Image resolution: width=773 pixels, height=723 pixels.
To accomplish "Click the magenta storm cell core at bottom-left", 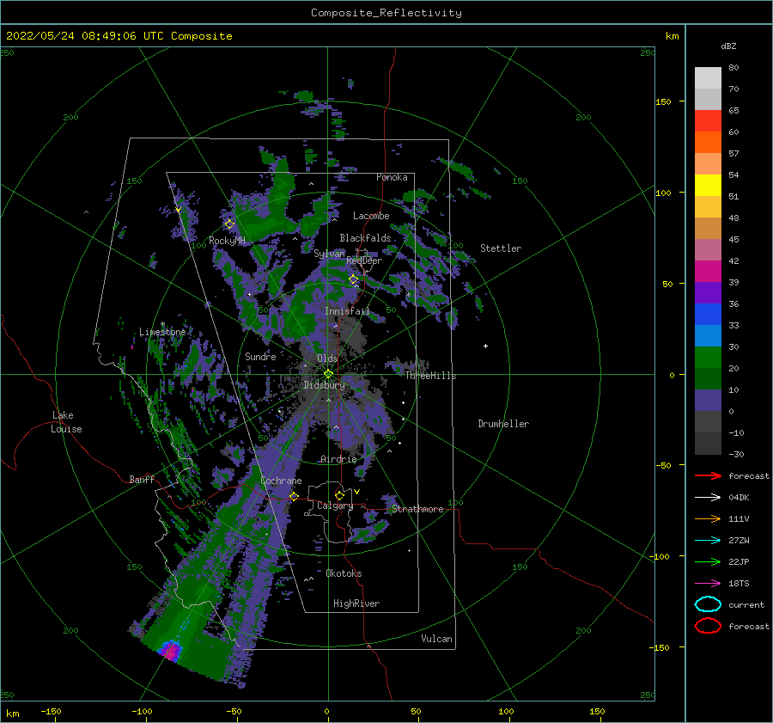I will click(x=171, y=651).
